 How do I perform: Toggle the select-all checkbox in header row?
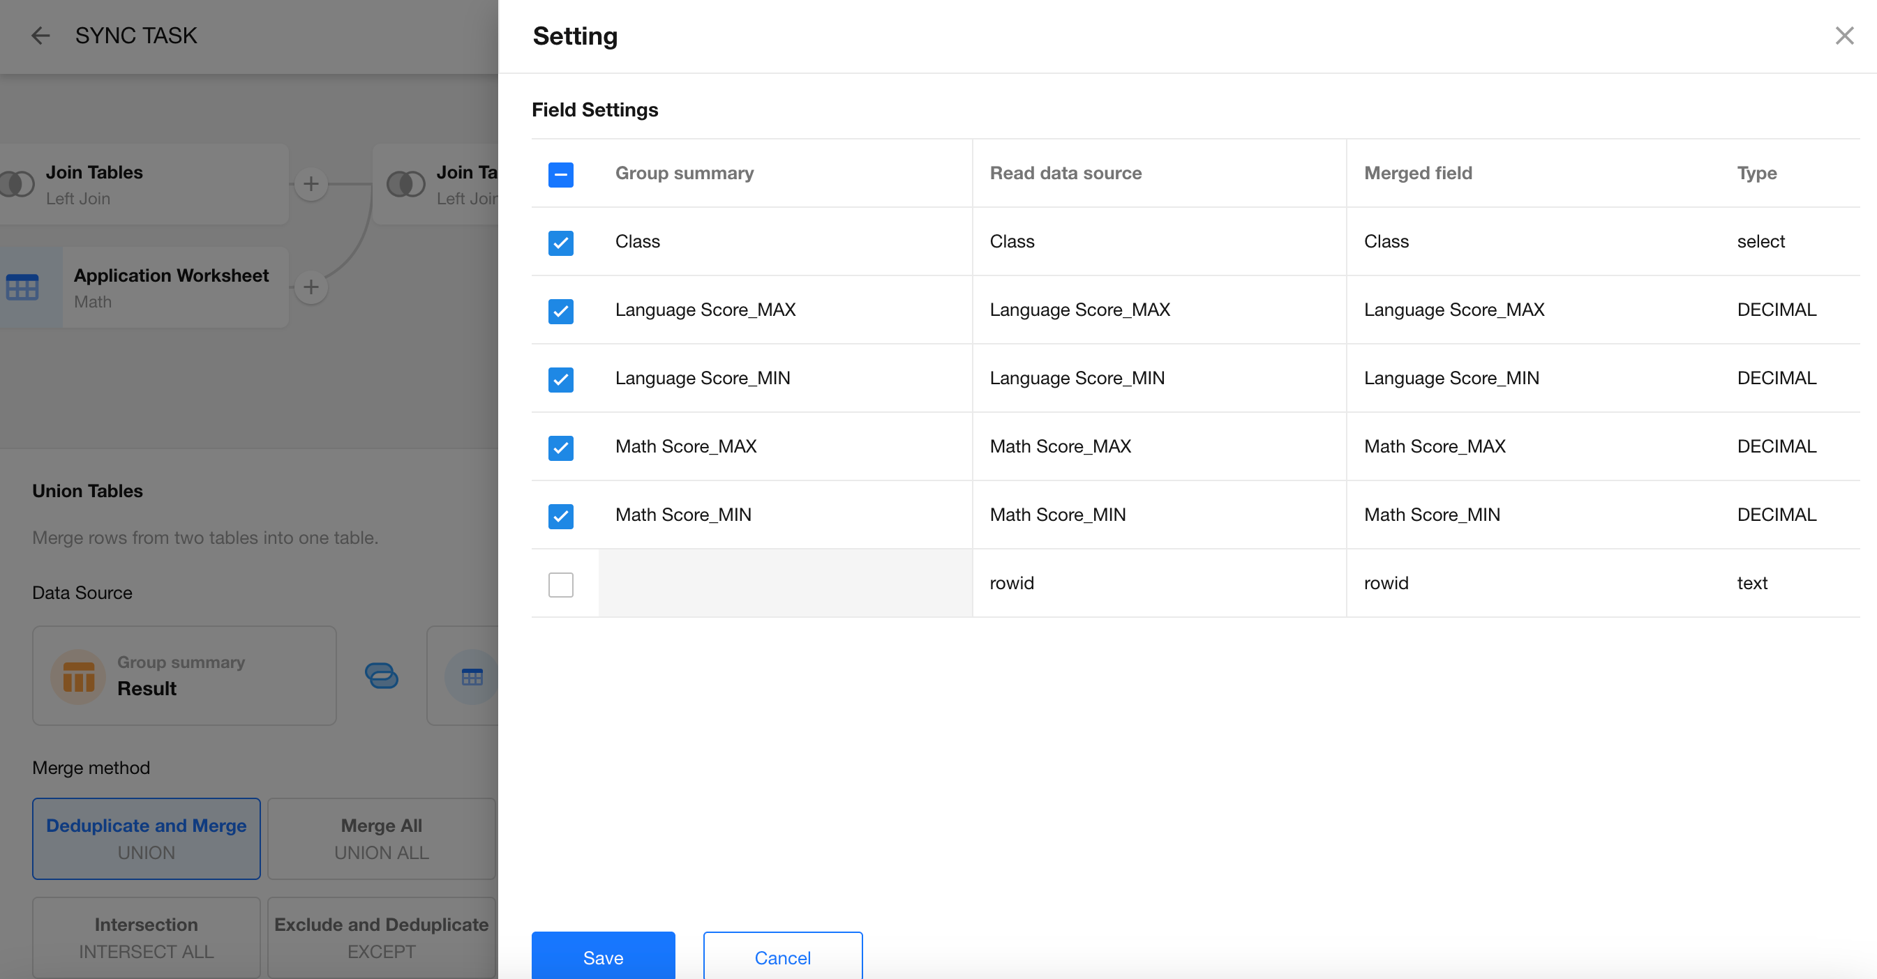click(560, 174)
